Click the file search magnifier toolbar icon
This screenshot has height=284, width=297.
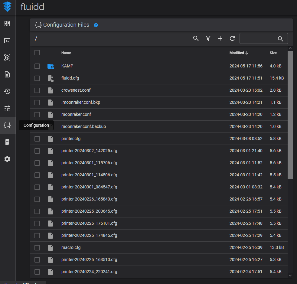(x=196, y=38)
